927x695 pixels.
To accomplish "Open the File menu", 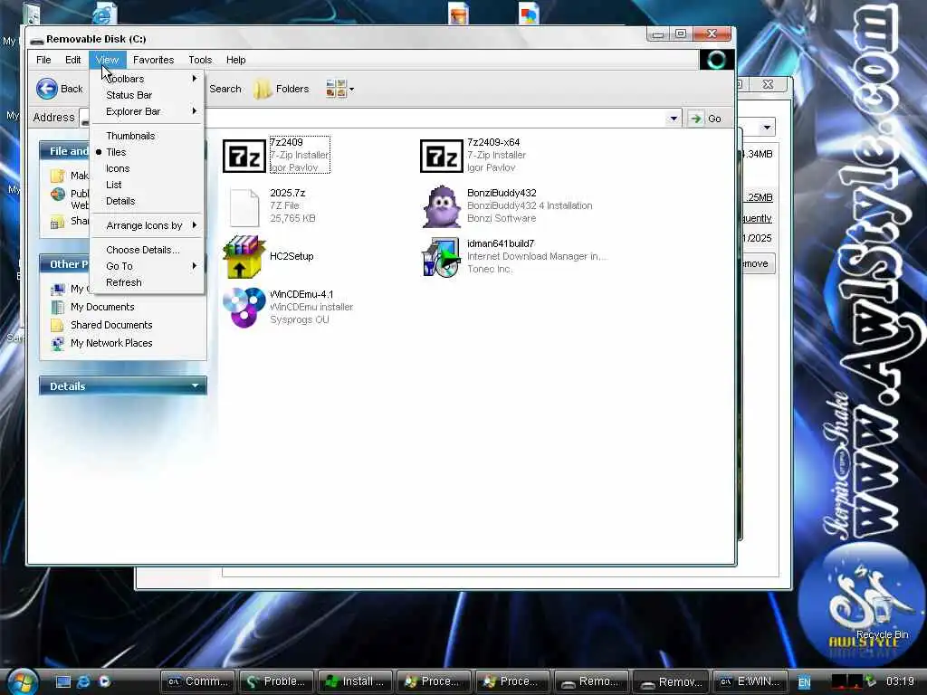I will pos(43,60).
